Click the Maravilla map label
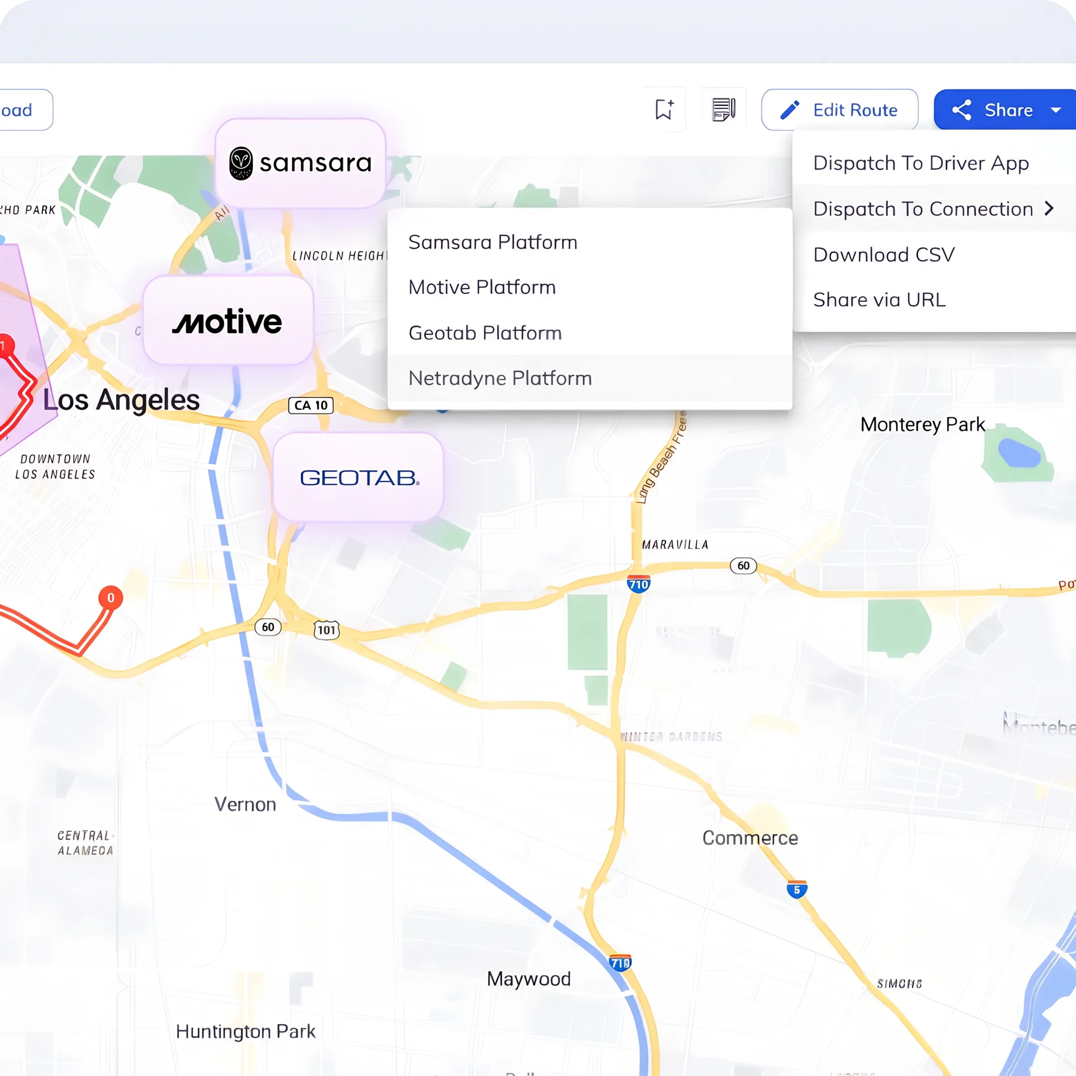Viewport: 1076px width, 1076px height. coord(675,544)
